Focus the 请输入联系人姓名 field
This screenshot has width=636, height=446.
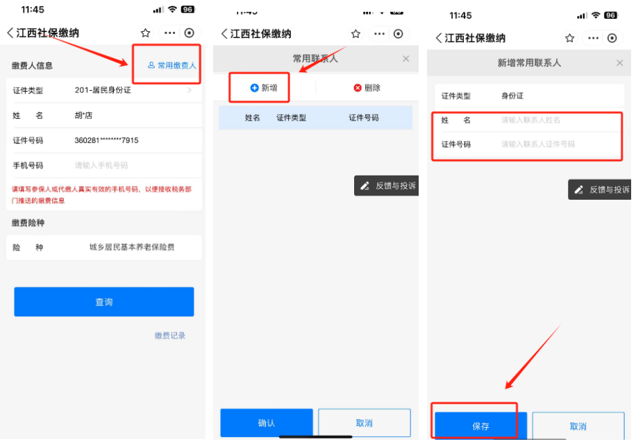click(555, 121)
